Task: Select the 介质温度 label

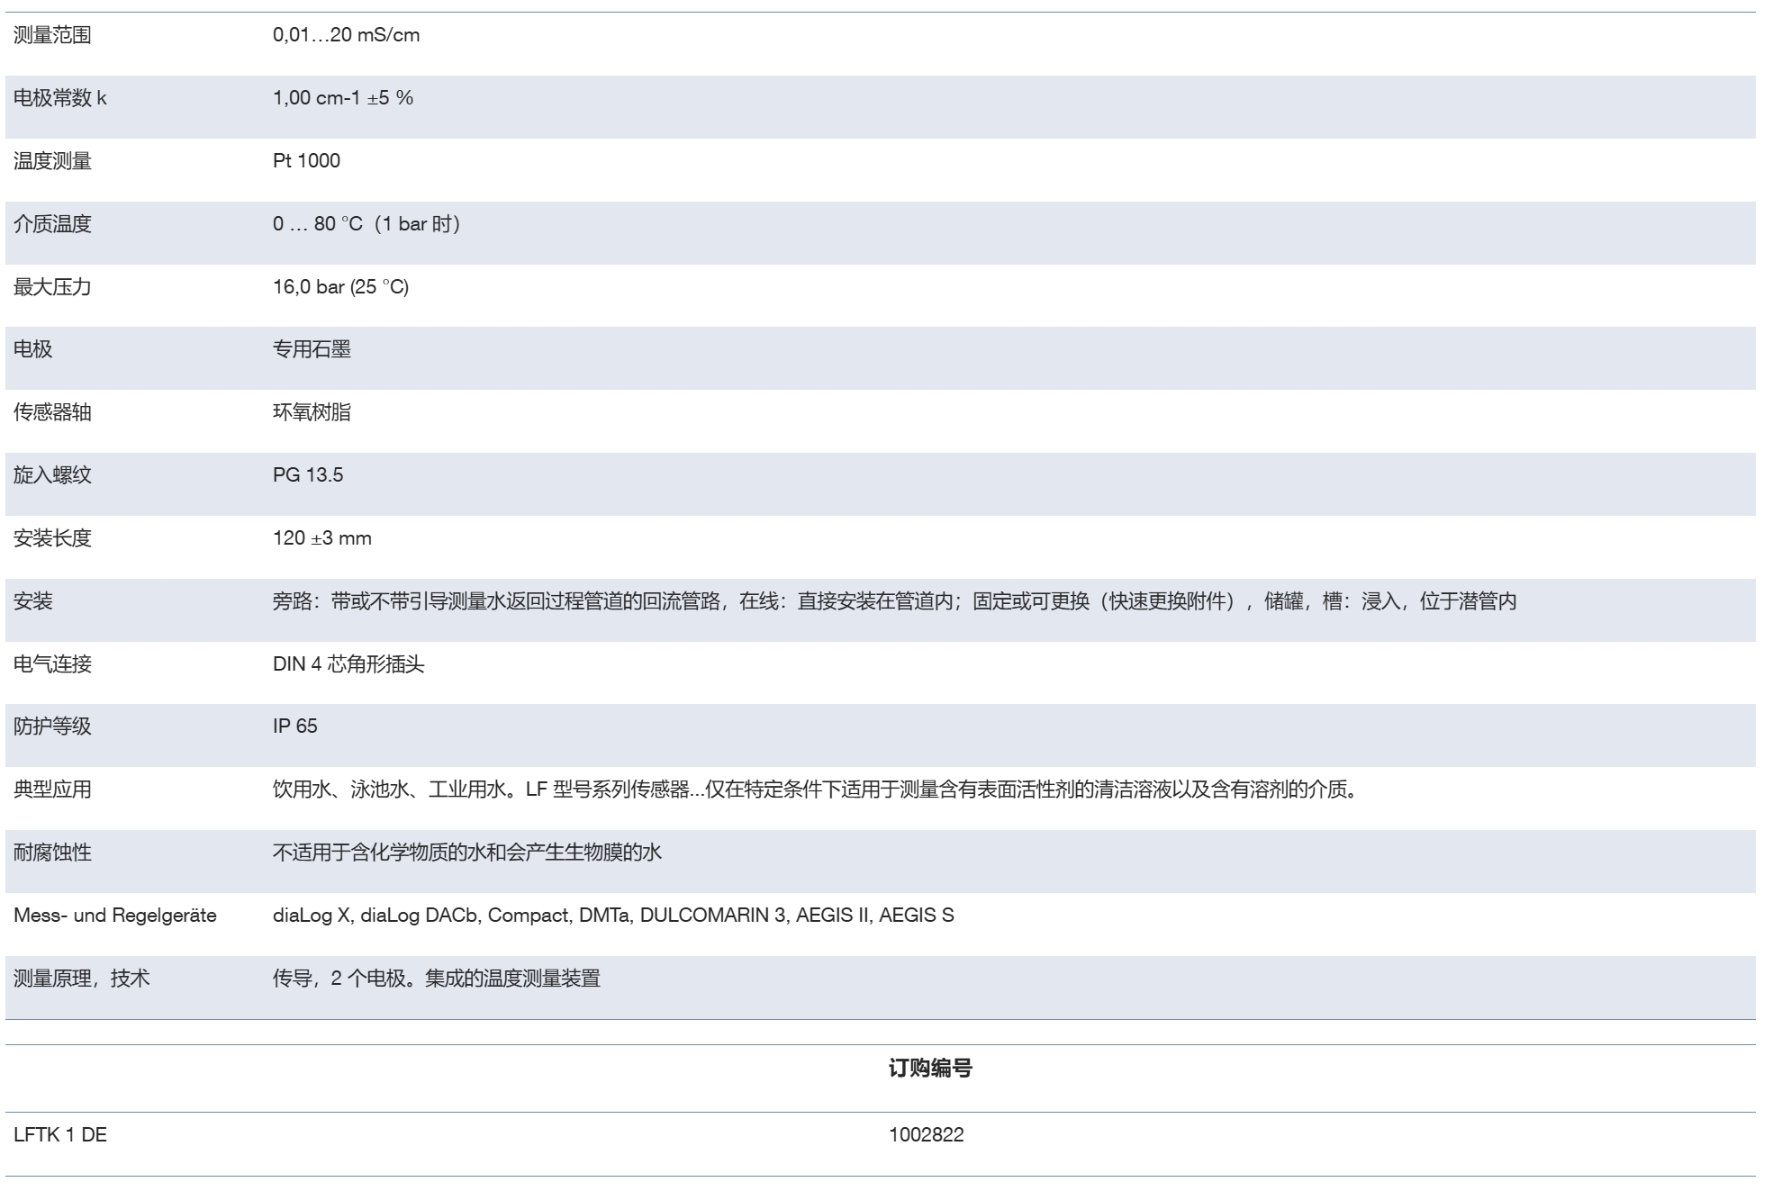Action: 52,224
